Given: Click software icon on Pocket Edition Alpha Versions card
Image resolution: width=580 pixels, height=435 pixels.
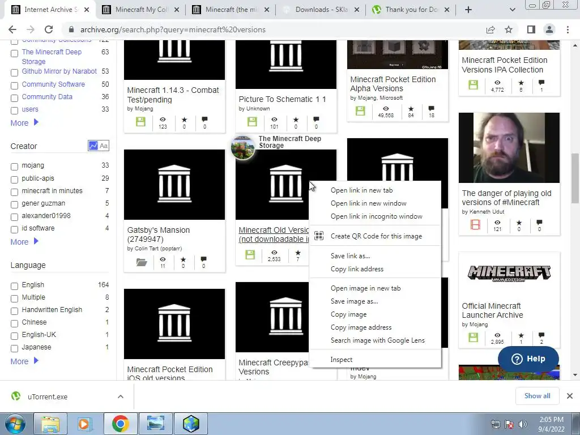Looking at the screenshot, I should [x=360, y=110].
